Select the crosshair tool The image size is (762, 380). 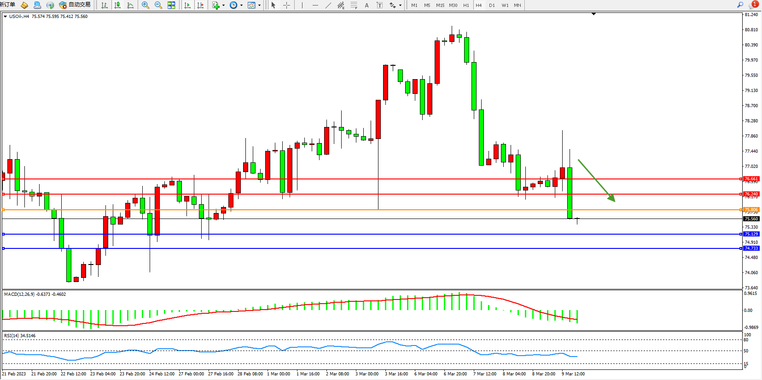coord(286,5)
